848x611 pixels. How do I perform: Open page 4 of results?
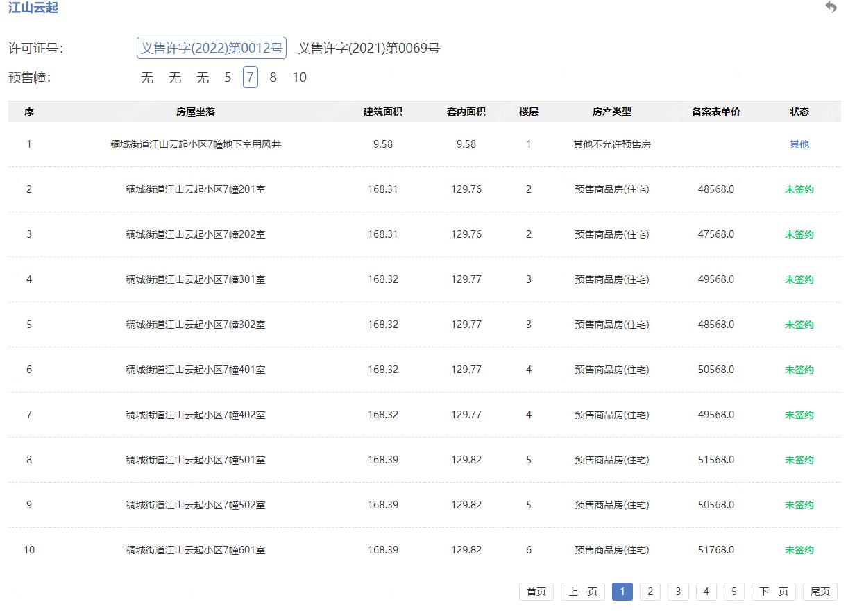(x=706, y=592)
